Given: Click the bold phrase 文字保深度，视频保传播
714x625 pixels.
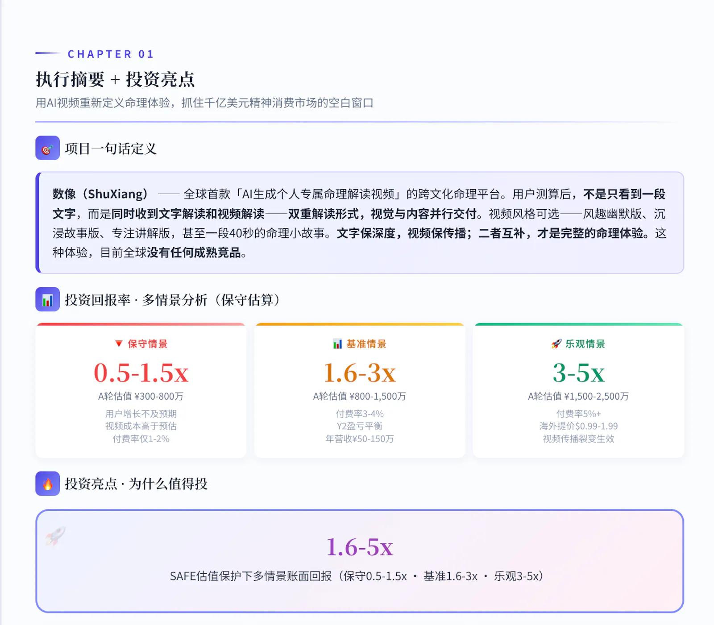Looking at the screenshot, I should [402, 233].
